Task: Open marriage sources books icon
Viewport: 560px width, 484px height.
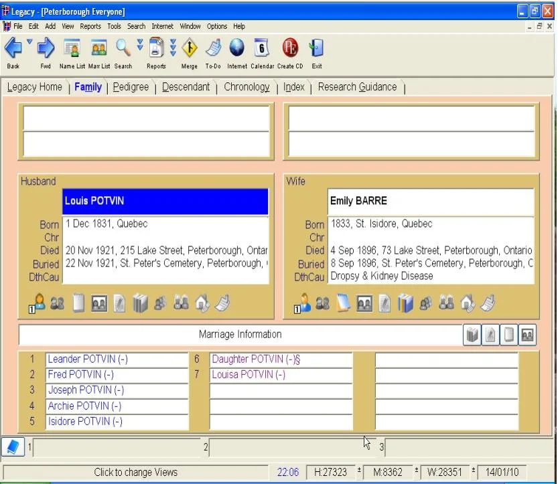Action: tap(472, 335)
